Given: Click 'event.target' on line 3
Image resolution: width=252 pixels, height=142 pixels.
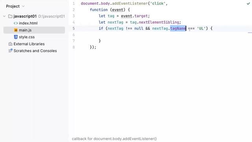Looking at the screenshot, I should pyautogui.click(x=134, y=16).
